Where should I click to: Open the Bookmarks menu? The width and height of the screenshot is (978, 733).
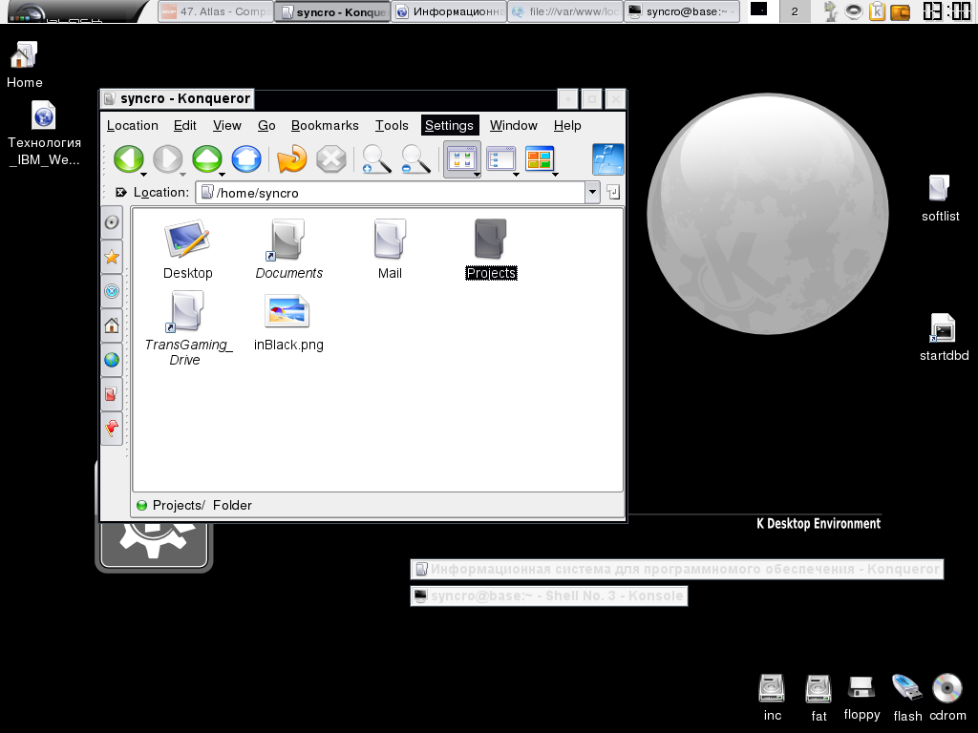click(325, 125)
